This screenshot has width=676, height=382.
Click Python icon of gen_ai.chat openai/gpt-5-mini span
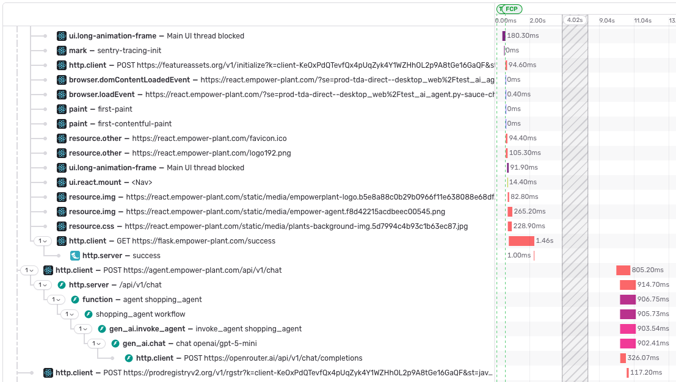pyautogui.click(x=115, y=343)
